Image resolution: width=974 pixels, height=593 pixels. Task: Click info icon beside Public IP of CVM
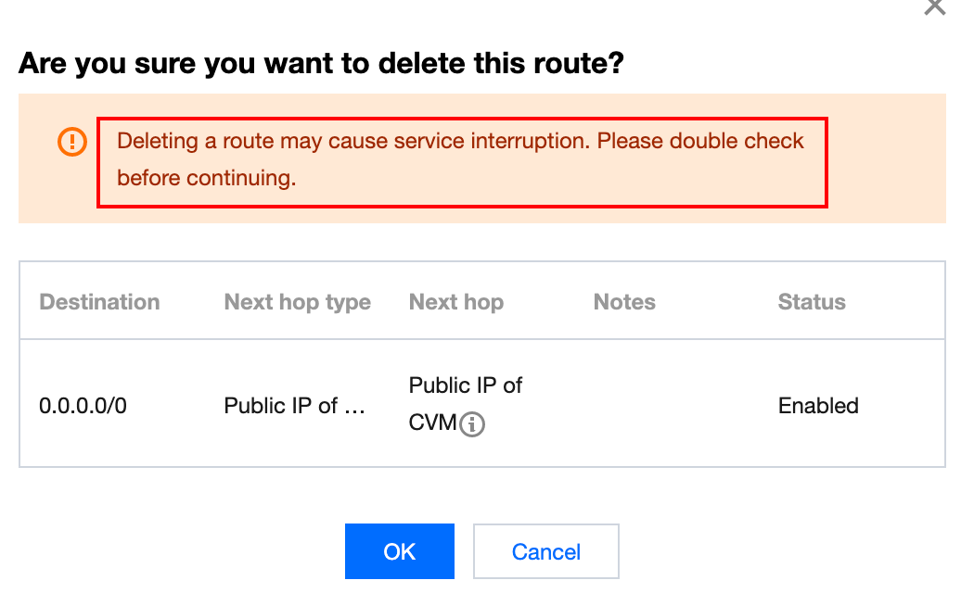tap(472, 424)
